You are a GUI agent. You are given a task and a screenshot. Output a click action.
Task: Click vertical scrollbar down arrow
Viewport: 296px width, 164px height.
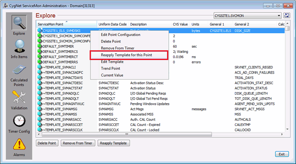tap(288, 129)
